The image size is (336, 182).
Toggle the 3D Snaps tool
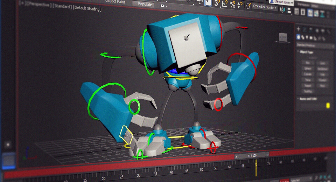217,4
